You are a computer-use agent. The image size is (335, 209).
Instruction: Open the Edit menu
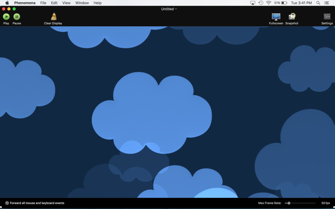[54, 3]
